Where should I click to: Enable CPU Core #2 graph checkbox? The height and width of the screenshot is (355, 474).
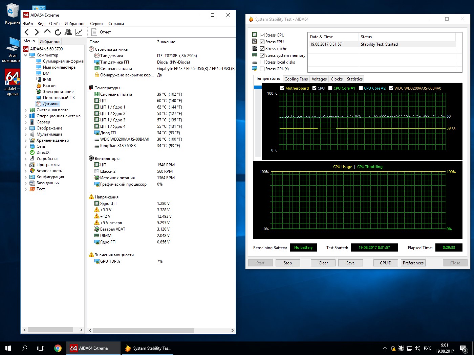pyautogui.click(x=361, y=88)
